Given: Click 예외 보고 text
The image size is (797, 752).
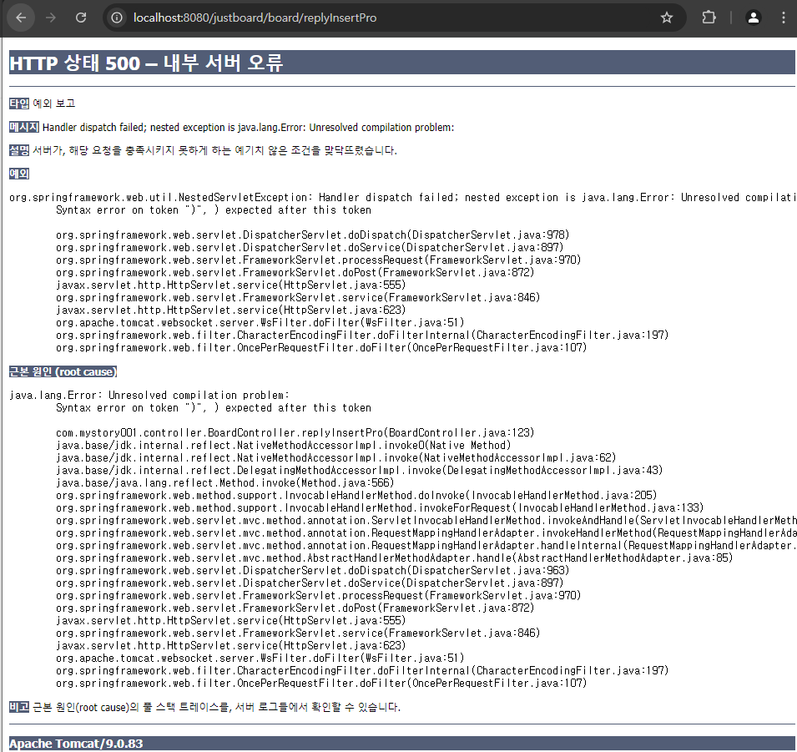Looking at the screenshot, I should (x=54, y=103).
